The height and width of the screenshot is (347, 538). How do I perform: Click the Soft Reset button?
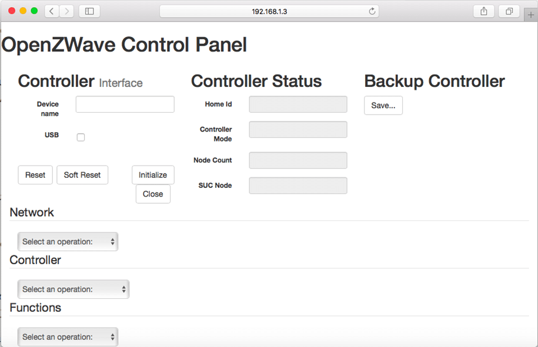coord(82,175)
